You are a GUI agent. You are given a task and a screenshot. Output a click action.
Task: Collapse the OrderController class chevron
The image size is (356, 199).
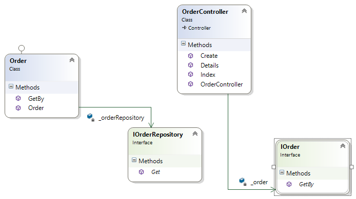244,11
